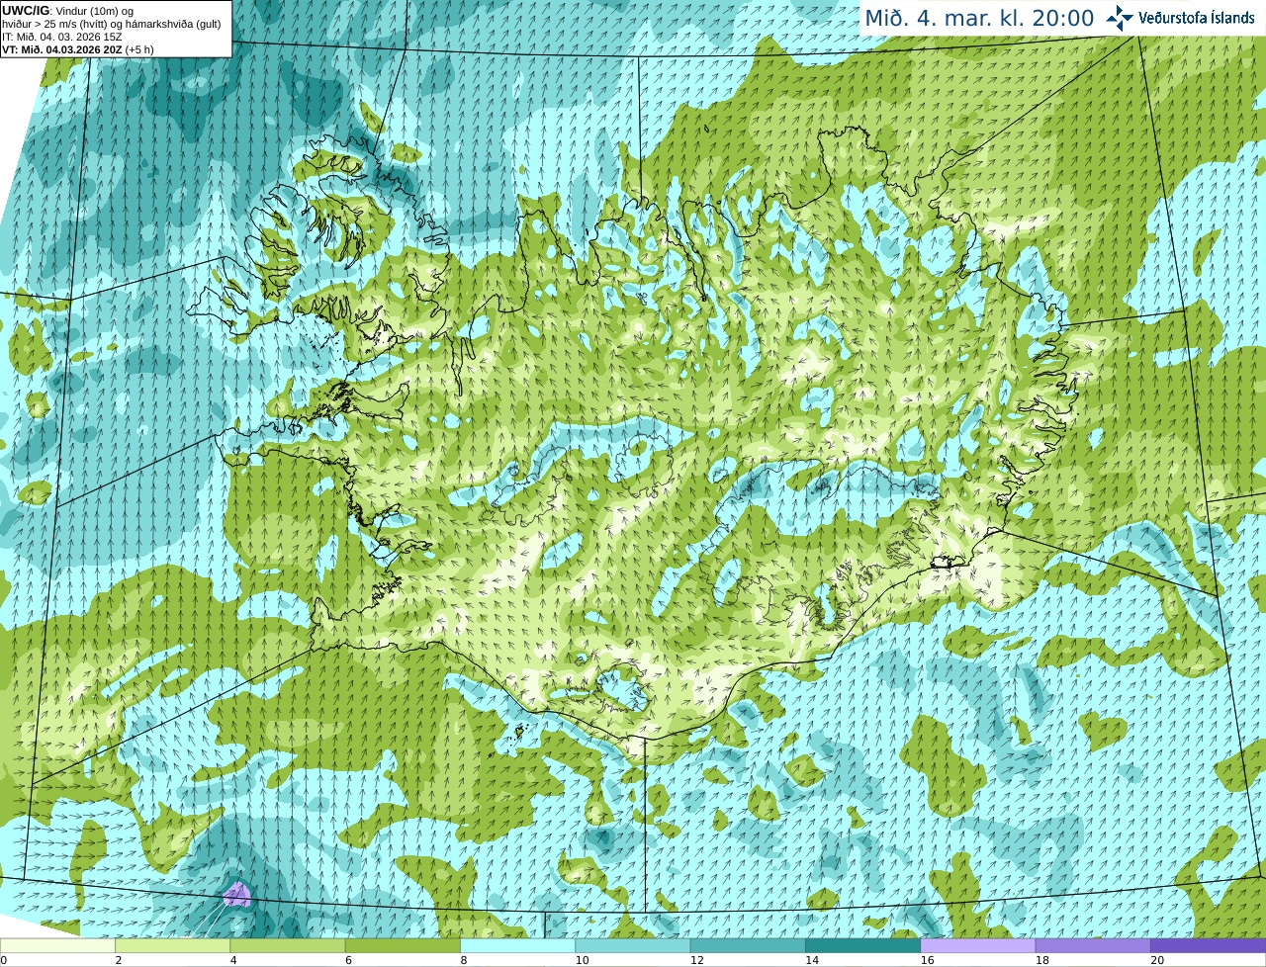Viewport: 1266px width, 967px height.
Task: Click the purple high-wind patch on the map
Action: click(236, 895)
